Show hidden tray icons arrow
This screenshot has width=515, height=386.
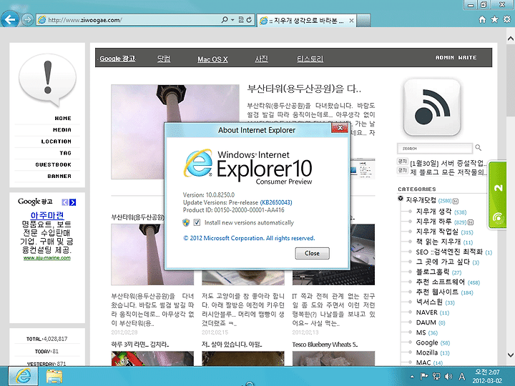click(x=412, y=377)
